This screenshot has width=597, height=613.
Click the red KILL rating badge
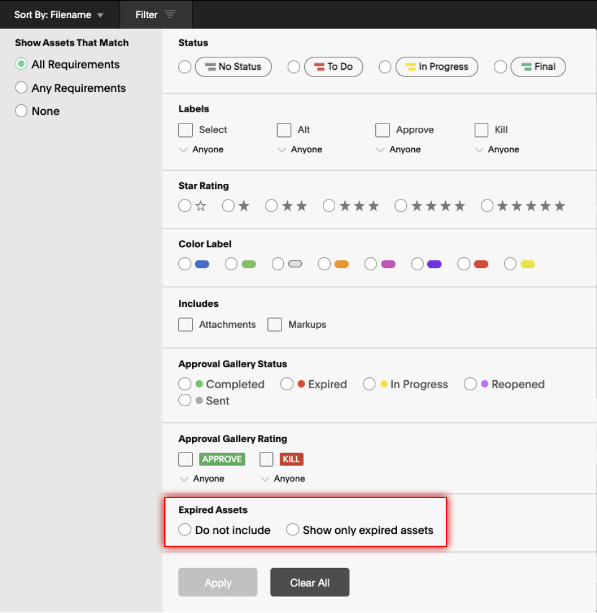(291, 459)
